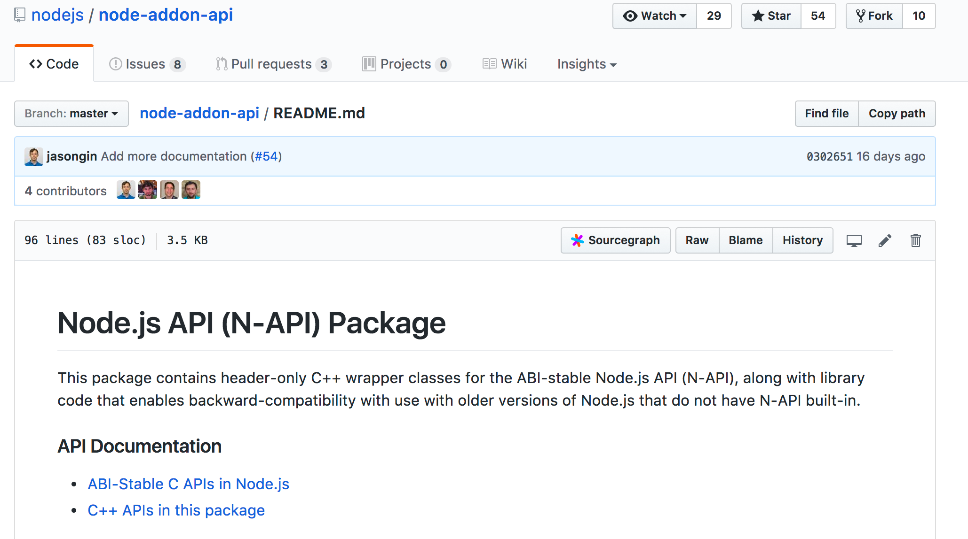This screenshot has width=968, height=539.
Task: Click the desktop open icon
Action: click(x=854, y=240)
